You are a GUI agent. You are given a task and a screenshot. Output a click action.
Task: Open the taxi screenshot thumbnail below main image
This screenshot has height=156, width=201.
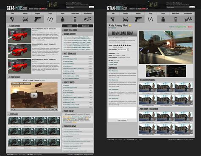[156, 71]
